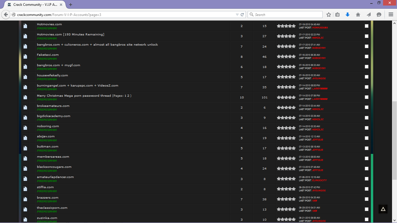Select the brazzers.com row checkbox

pos(366,199)
